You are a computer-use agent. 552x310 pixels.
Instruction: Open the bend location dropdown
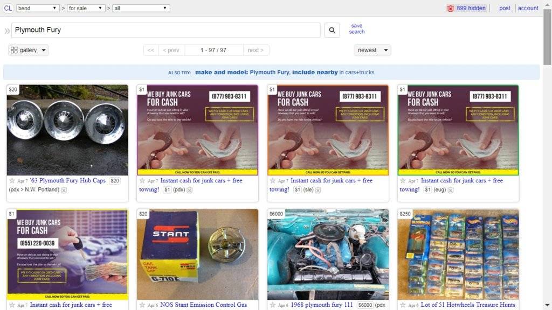(x=37, y=8)
